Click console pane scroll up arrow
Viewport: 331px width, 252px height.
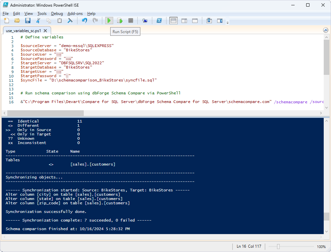point(327,121)
